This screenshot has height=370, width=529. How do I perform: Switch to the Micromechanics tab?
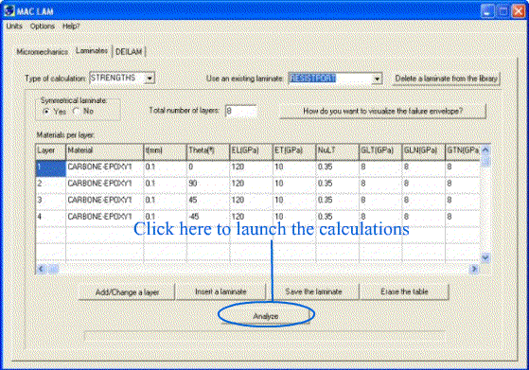click(43, 52)
